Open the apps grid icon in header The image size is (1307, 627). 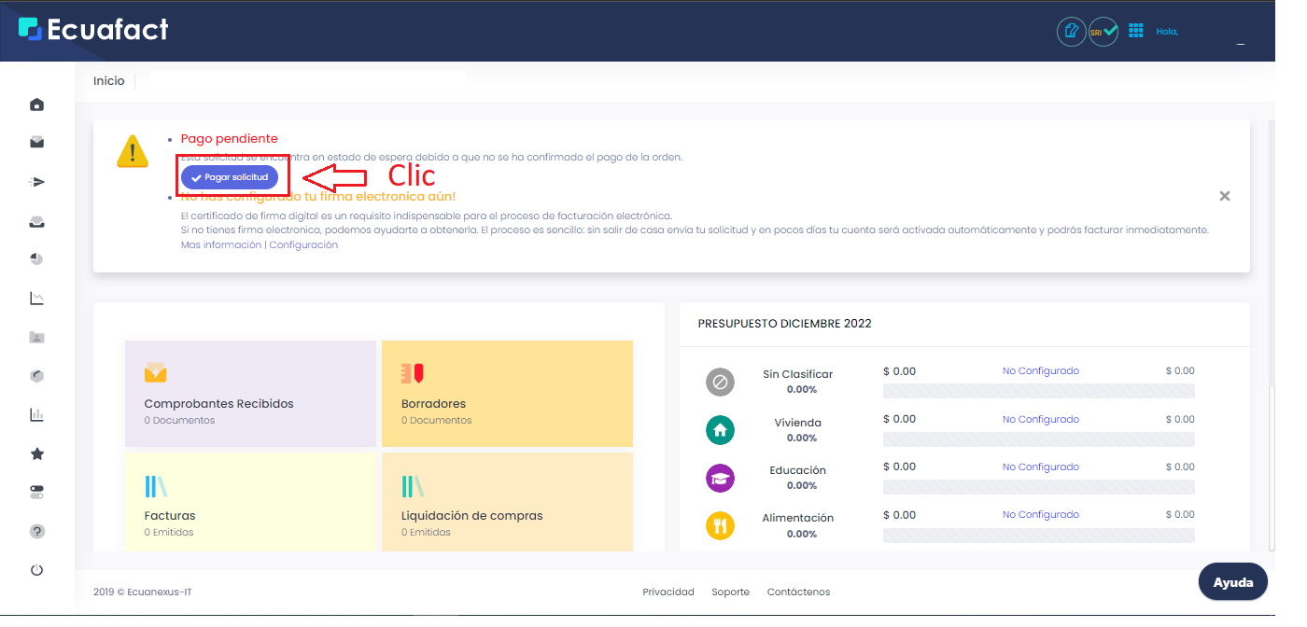click(1136, 31)
